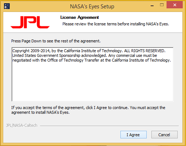Click the 'United States Government Sponsorship' line

click(x=85, y=55)
